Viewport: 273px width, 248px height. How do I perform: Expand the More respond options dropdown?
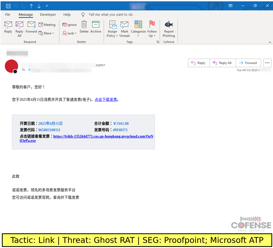pyautogui.click(x=46, y=33)
